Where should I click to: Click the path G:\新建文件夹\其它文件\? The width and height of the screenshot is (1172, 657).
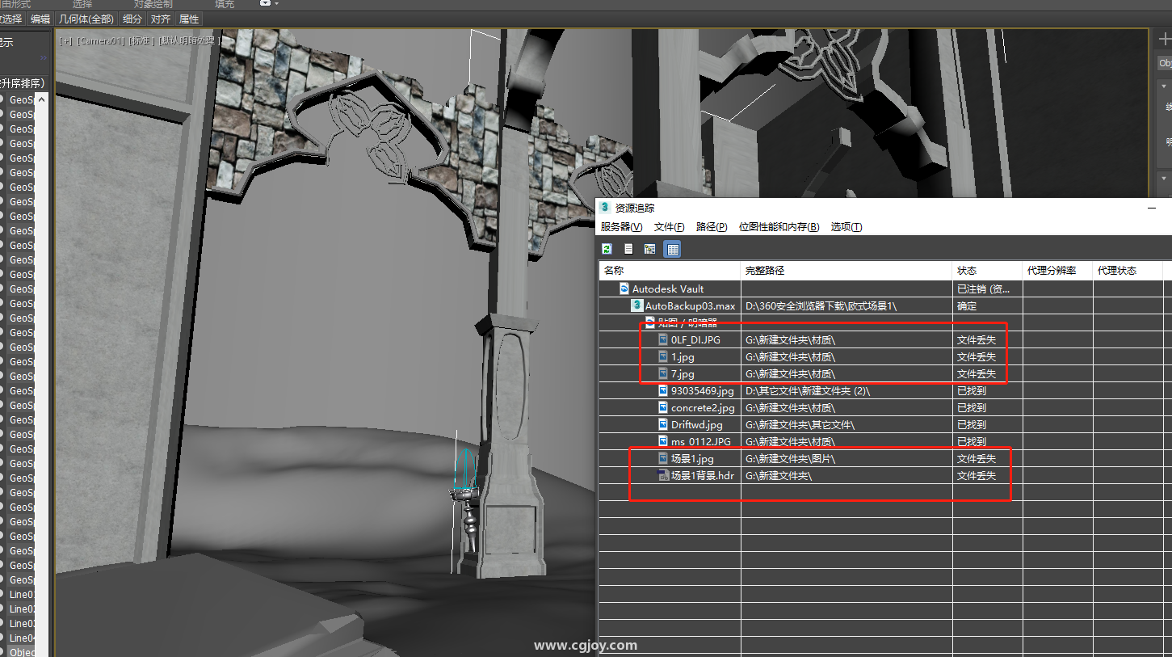pyautogui.click(x=800, y=424)
